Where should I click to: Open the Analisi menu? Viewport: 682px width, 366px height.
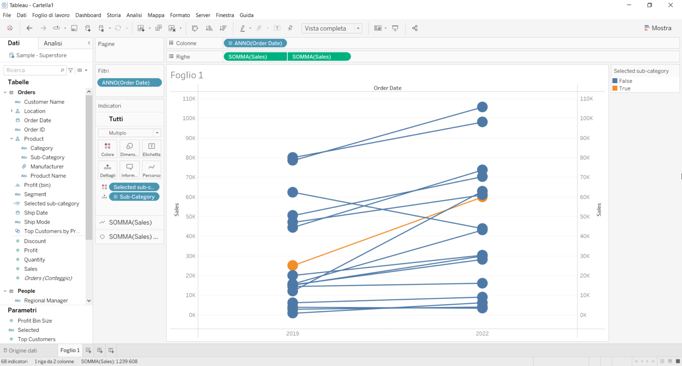pos(134,15)
